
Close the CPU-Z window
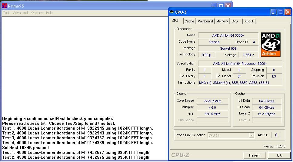(x=288, y=12)
